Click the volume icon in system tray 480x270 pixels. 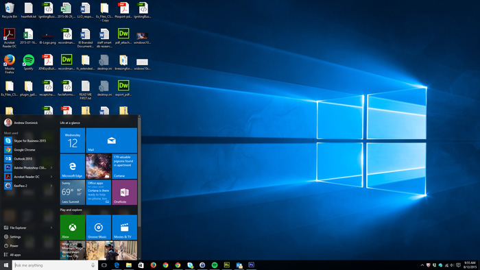pyautogui.click(x=452, y=265)
